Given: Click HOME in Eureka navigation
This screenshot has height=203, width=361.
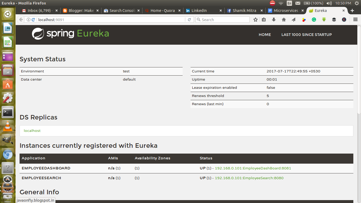Looking at the screenshot, I should [265, 35].
